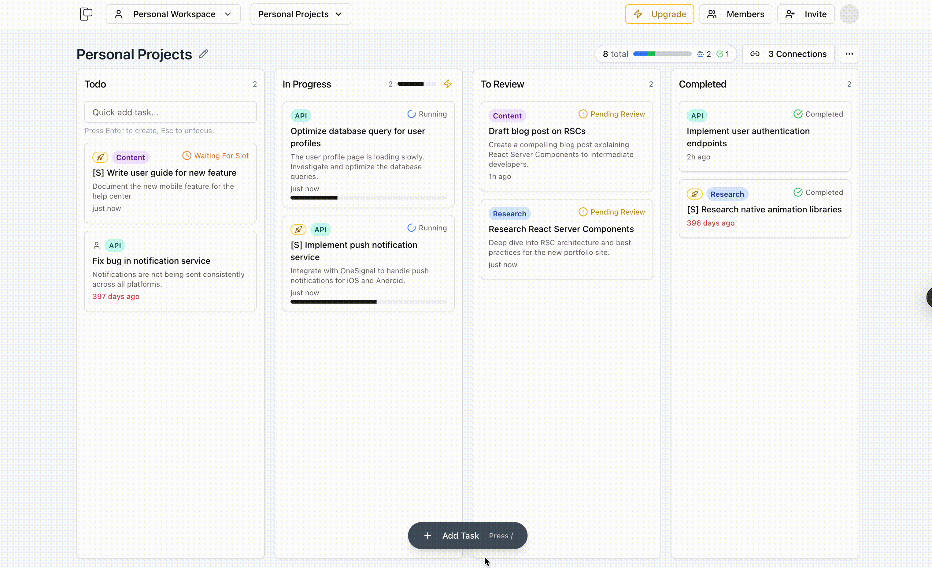Click the Personal Projects board title

(134, 54)
